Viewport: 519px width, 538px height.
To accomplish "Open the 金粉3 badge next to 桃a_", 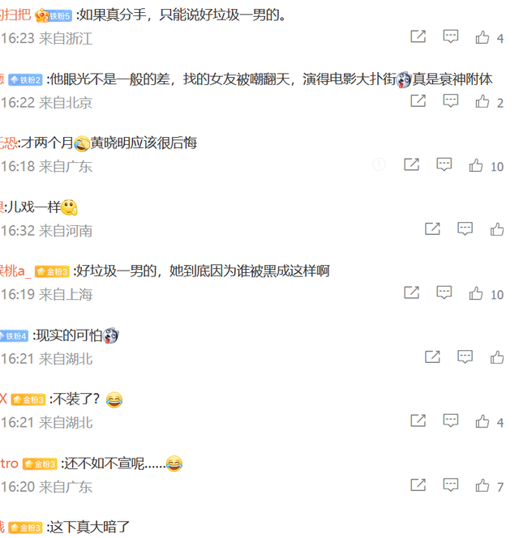I will (52, 271).
